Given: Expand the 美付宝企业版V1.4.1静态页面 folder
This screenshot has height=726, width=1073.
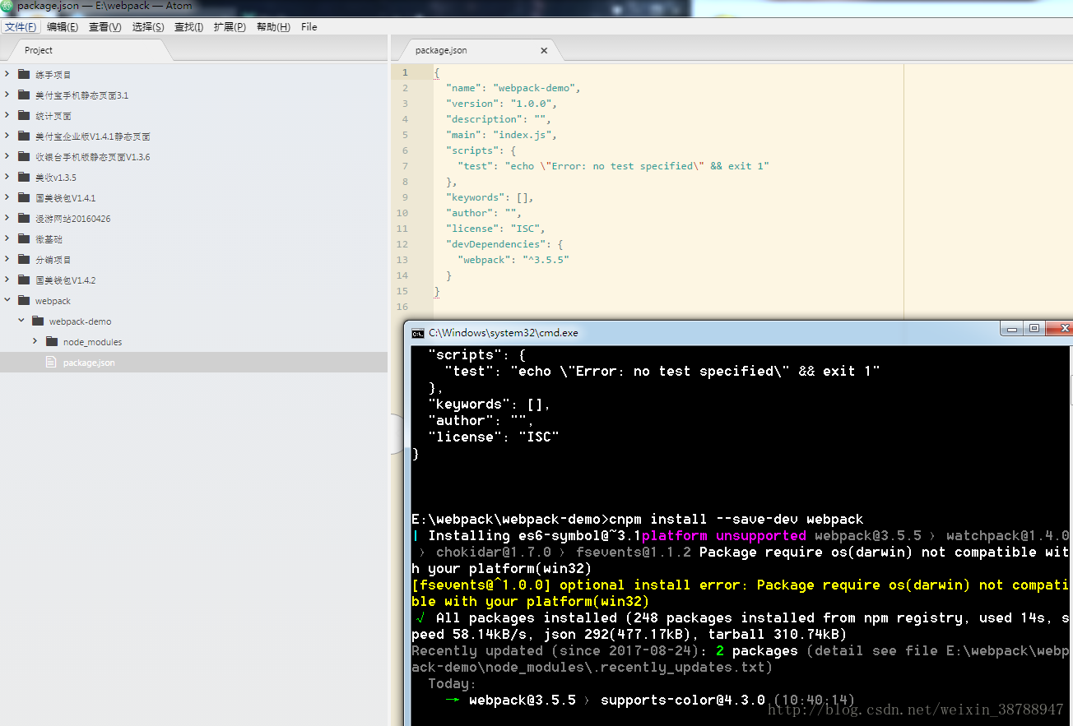Looking at the screenshot, I should [x=7, y=136].
